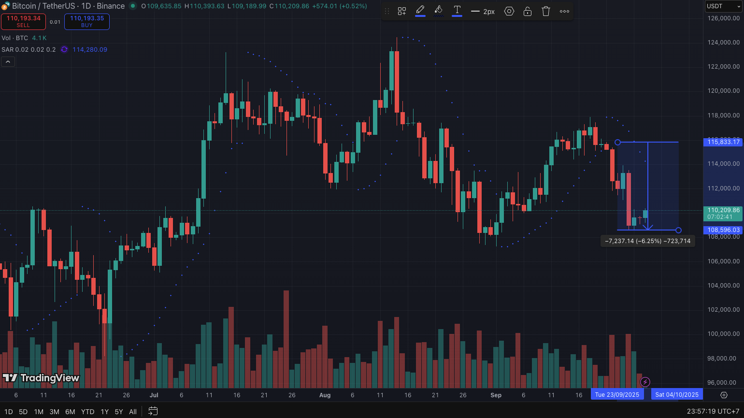Switch to 5Y time range
The width and height of the screenshot is (744, 418).
point(119,412)
